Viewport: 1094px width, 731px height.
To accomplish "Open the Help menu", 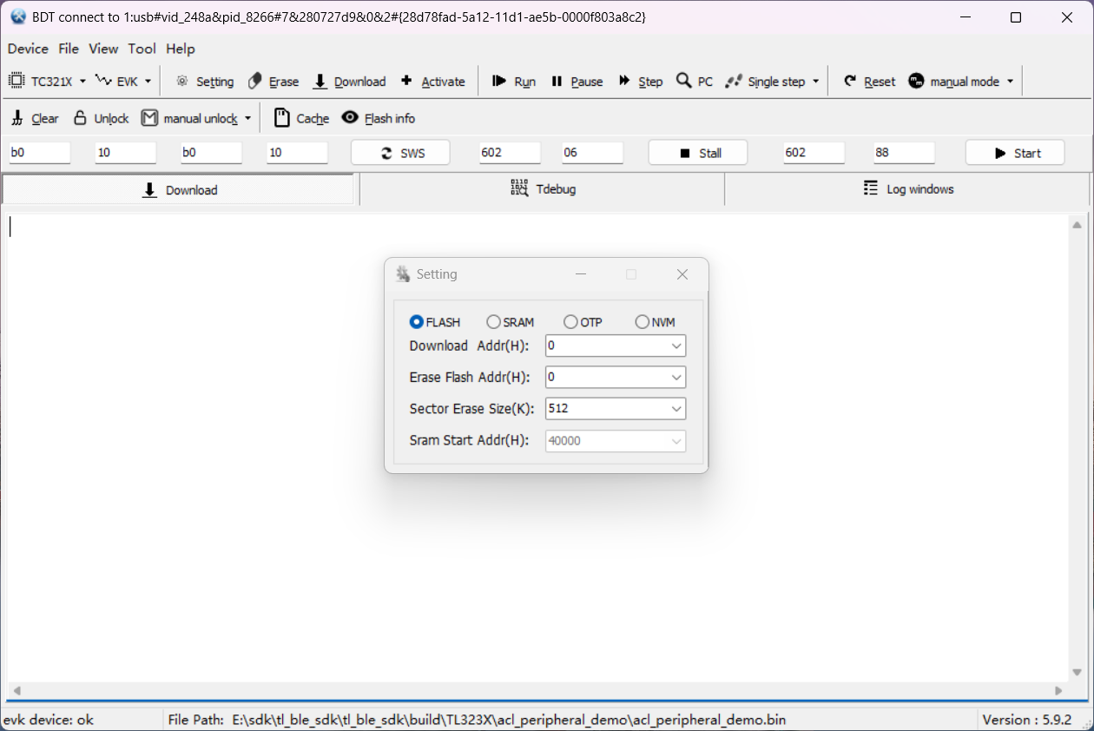I will 181,49.
